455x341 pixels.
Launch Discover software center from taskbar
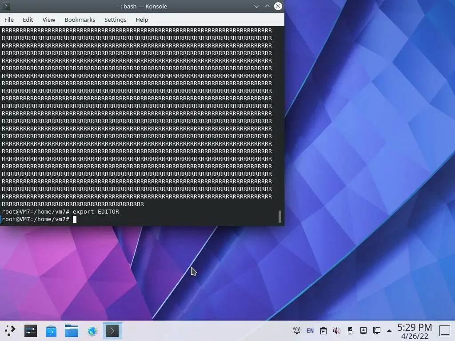pyautogui.click(x=51, y=331)
